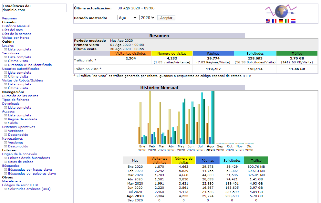Open the month dropdown showing Ago

128,18
